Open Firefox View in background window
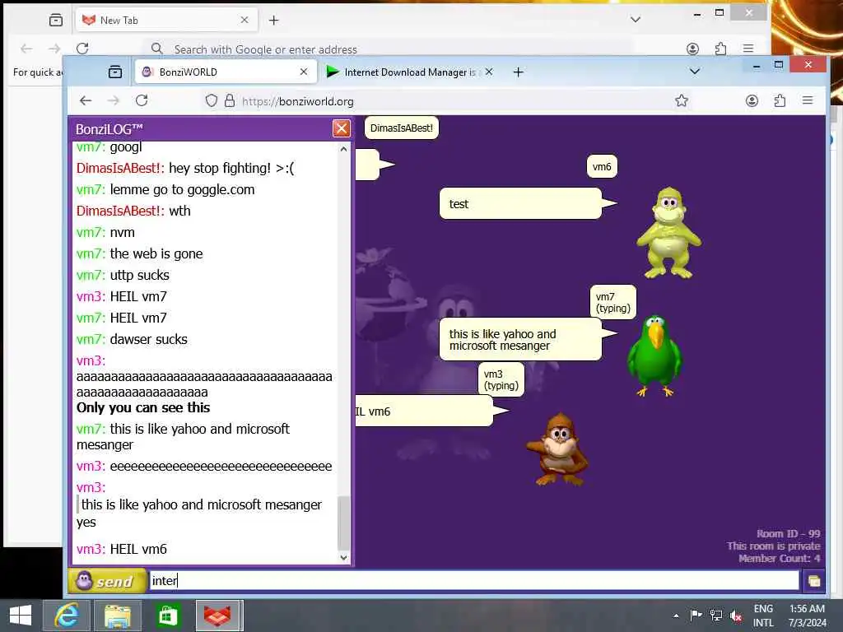843x632 pixels. [x=56, y=21]
